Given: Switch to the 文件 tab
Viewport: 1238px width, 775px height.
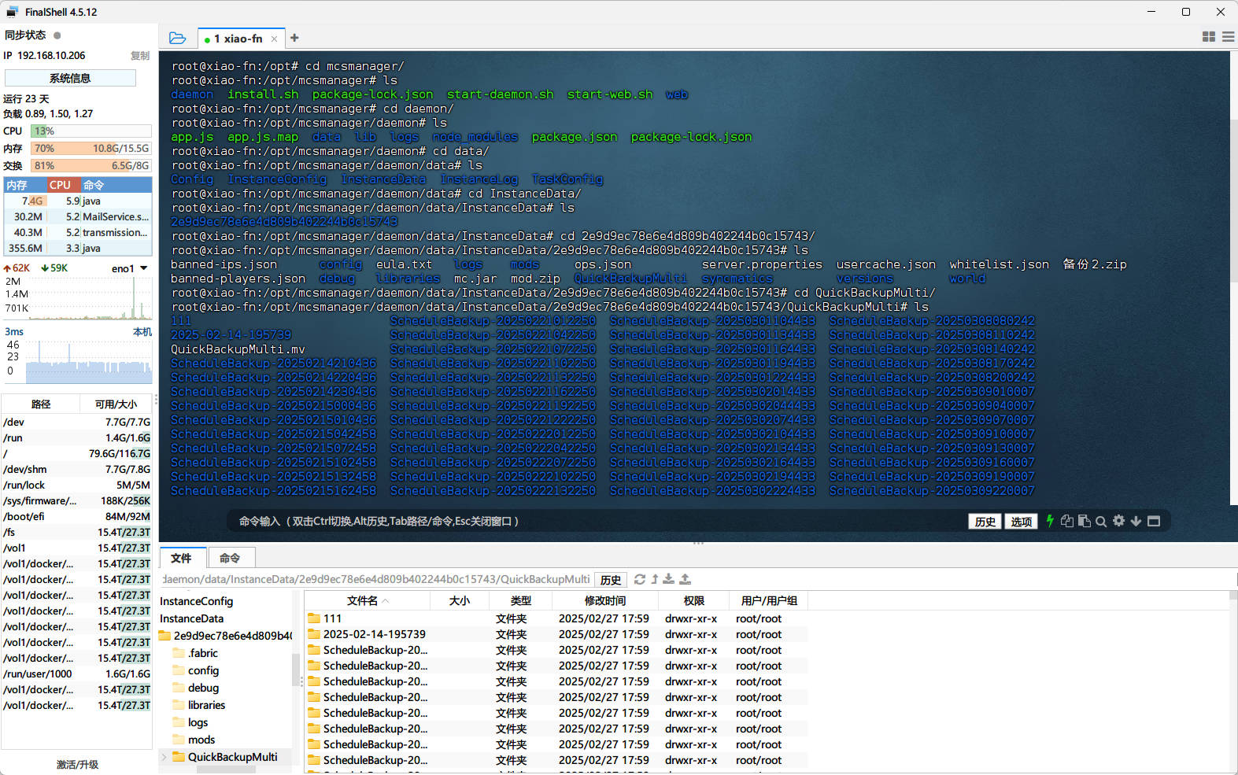Looking at the screenshot, I should click(x=182, y=558).
